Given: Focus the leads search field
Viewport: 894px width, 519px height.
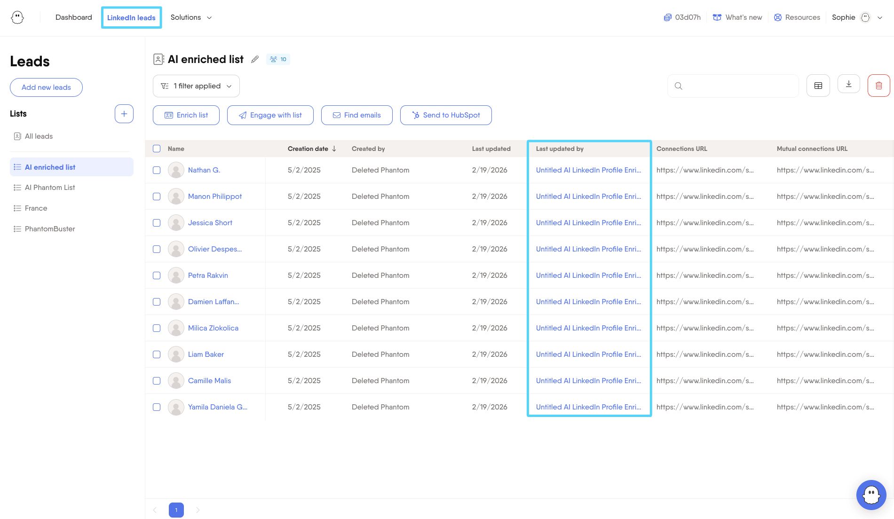Looking at the screenshot, I should pos(733,86).
